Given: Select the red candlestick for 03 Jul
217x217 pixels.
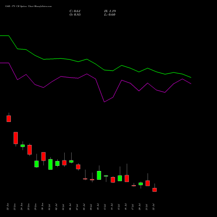Looking at the screenshot, I should click(64, 163).
